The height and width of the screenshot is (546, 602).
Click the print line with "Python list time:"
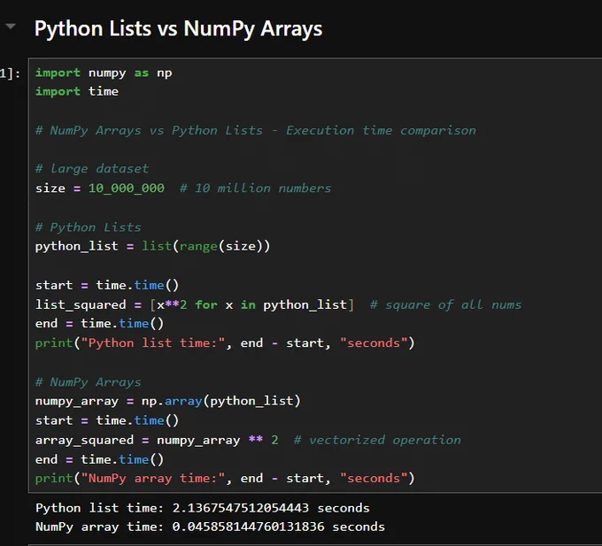coord(225,342)
